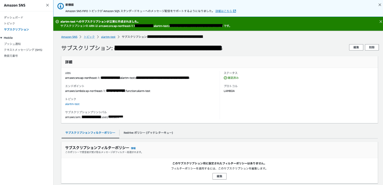Click the 確認済み status check icon

coord(225,78)
